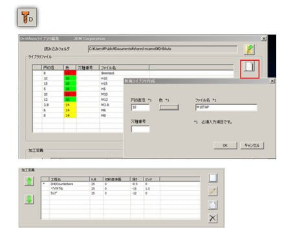The image size is (295, 233).
Task: Open the folder browse icon beside the path
Action: pos(250,49)
